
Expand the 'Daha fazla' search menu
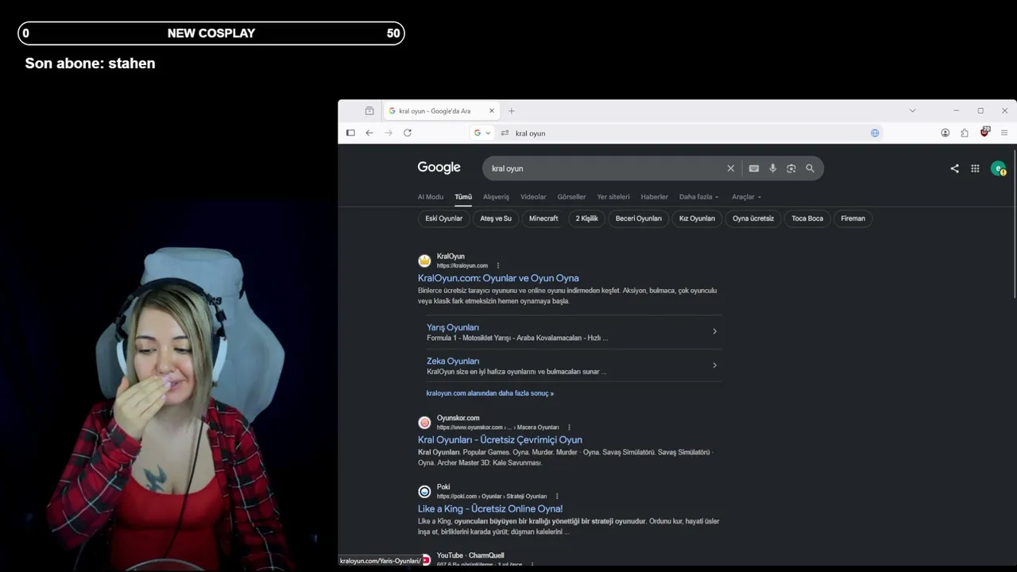(x=699, y=197)
